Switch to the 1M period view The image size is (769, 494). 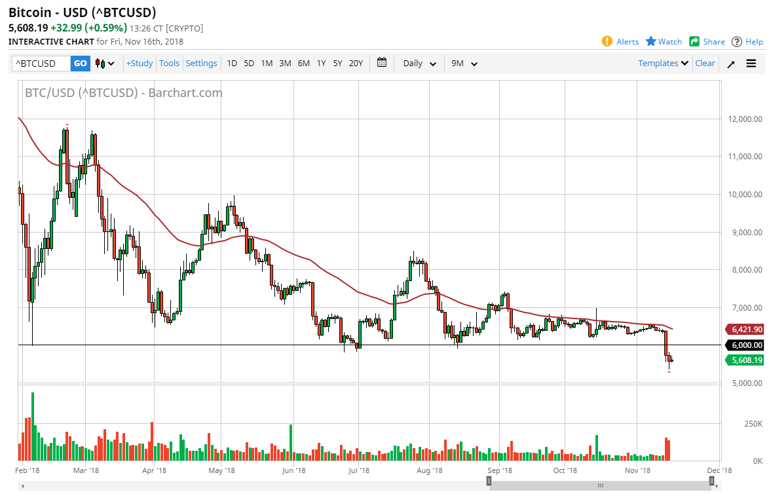click(267, 63)
